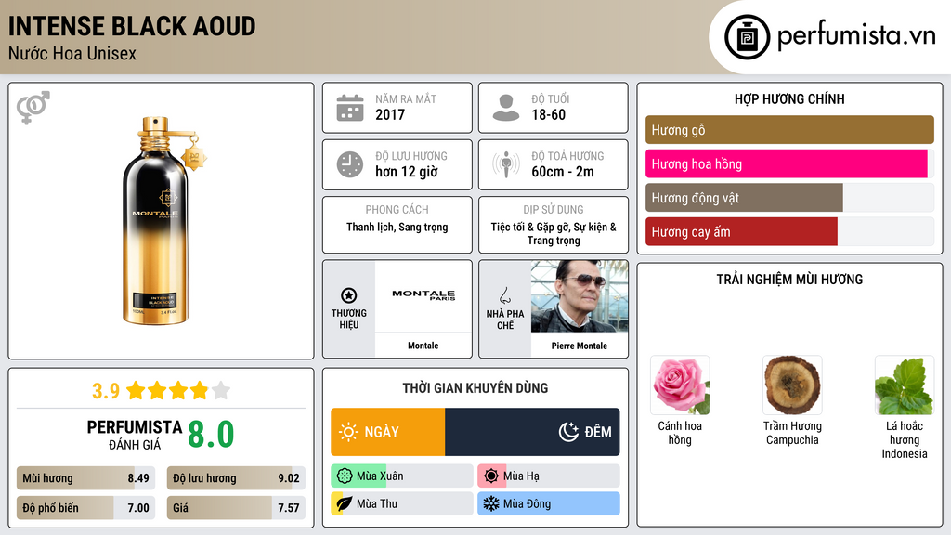Viewport: 951px width, 535px height.
Task: Open the Montale brand logo
Action: pyautogui.click(x=423, y=296)
